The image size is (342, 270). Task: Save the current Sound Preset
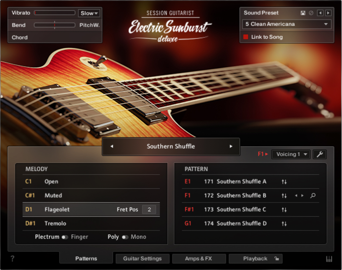point(302,13)
